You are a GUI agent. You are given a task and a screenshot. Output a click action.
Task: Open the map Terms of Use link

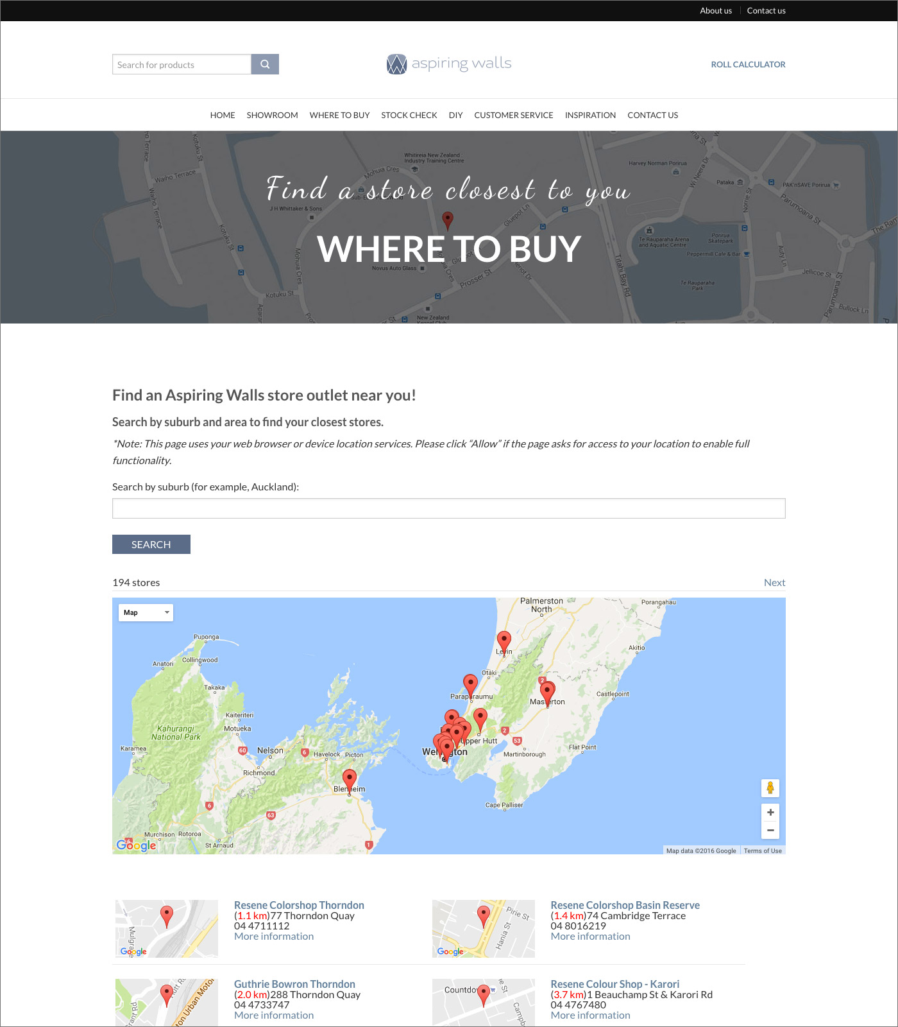[763, 850]
